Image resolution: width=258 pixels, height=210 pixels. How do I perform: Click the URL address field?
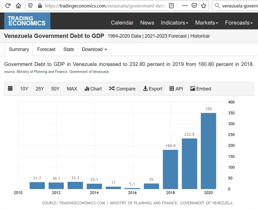(105, 6)
